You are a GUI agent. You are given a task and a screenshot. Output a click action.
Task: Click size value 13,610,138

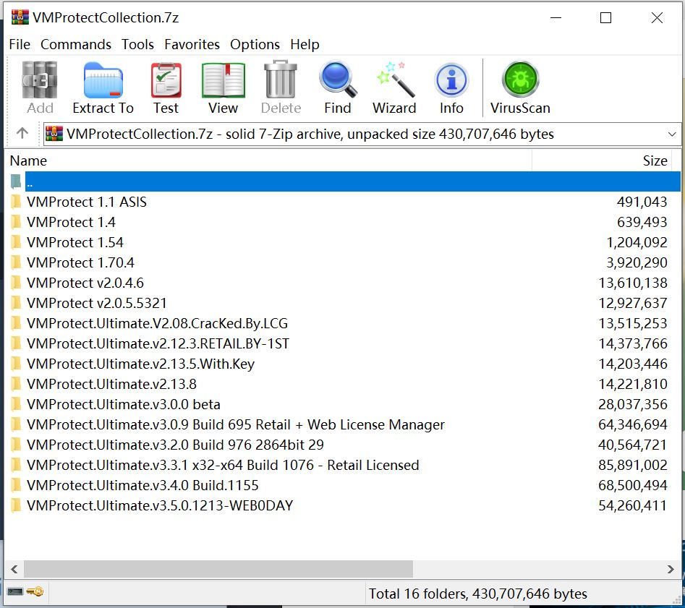tap(633, 283)
